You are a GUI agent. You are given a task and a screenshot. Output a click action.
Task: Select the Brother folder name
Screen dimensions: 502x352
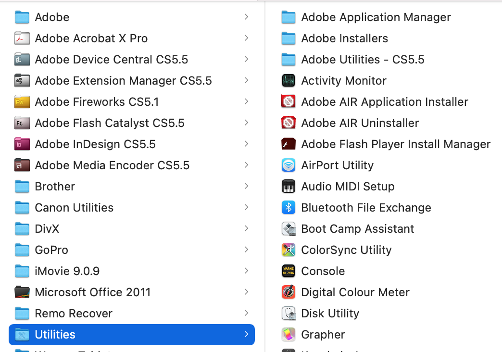tap(55, 187)
